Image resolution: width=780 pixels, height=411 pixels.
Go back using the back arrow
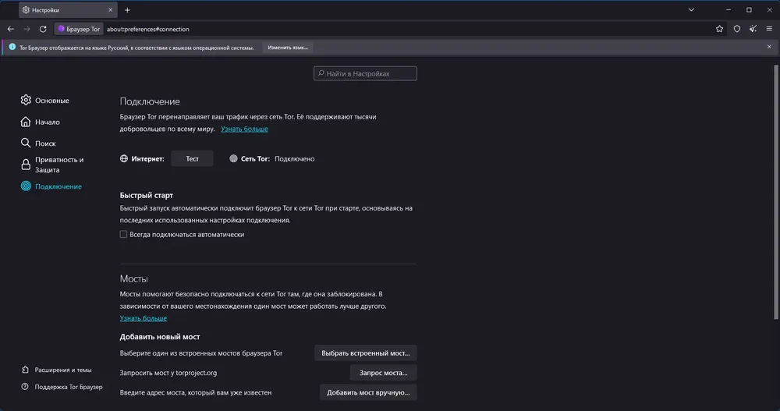(x=10, y=29)
